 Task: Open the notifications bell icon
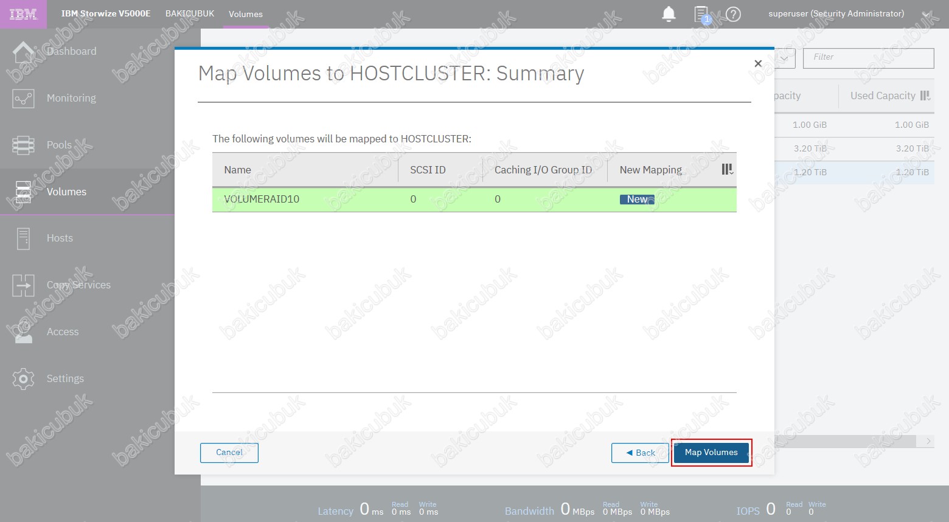[669, 14]
